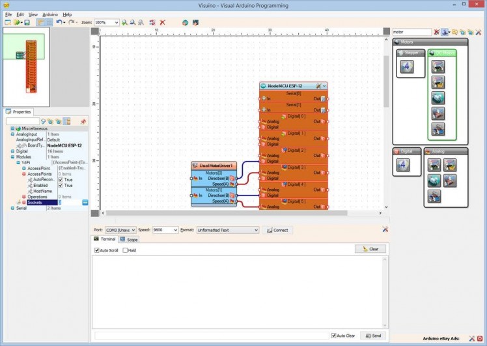Toggle the Auto Scroll checkbox
487x346 pixels.
(97, 250)
